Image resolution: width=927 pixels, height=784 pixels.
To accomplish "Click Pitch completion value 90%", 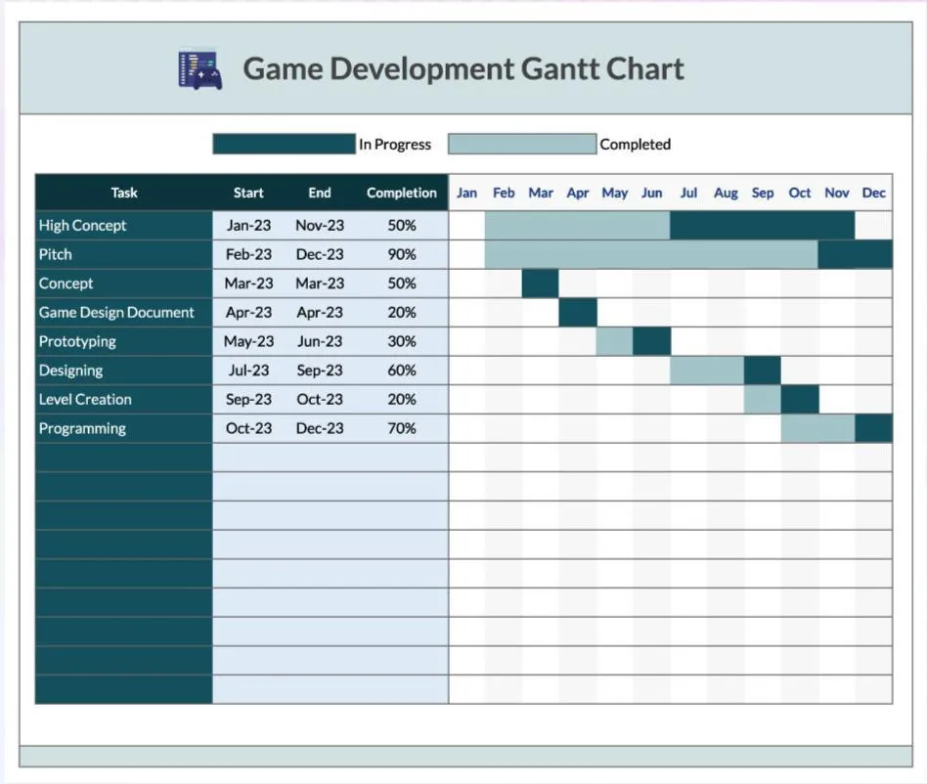I will click(x=402, y=254).
